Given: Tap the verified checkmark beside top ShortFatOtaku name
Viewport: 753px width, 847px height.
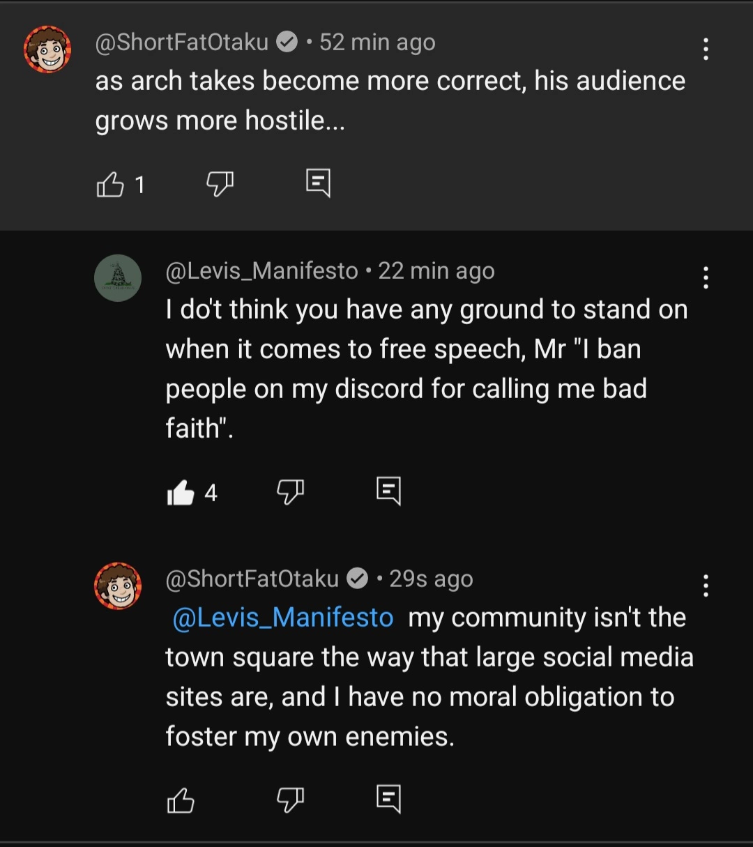Looking at the screenshot, I should click(x=287, y=43).
